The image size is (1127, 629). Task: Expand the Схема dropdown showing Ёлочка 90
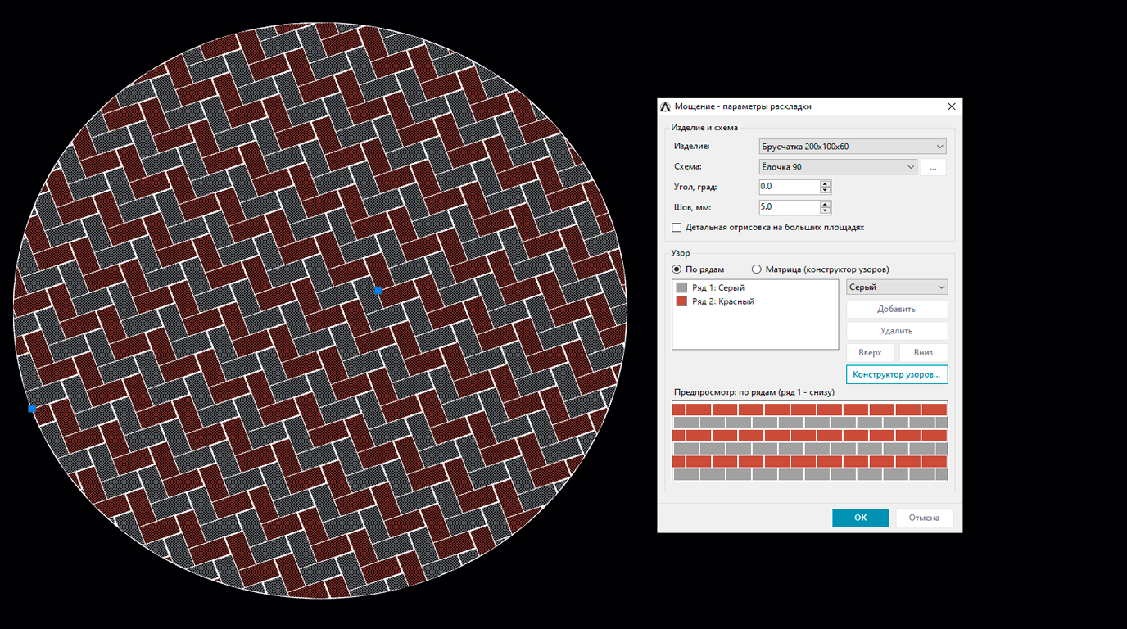pyautogui.click(x=838, y=167)
